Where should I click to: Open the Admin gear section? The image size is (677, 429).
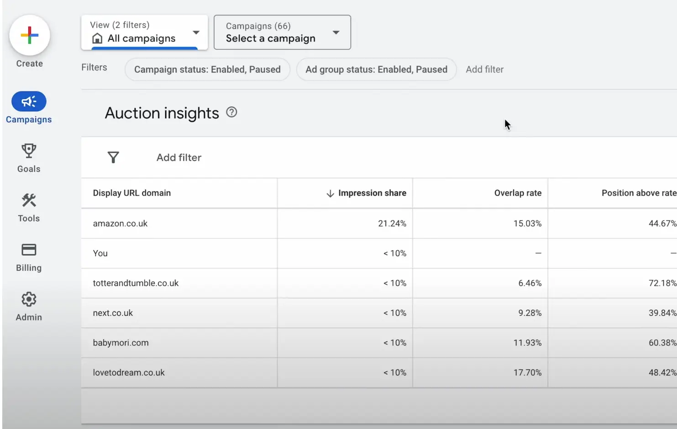point(29,307)
